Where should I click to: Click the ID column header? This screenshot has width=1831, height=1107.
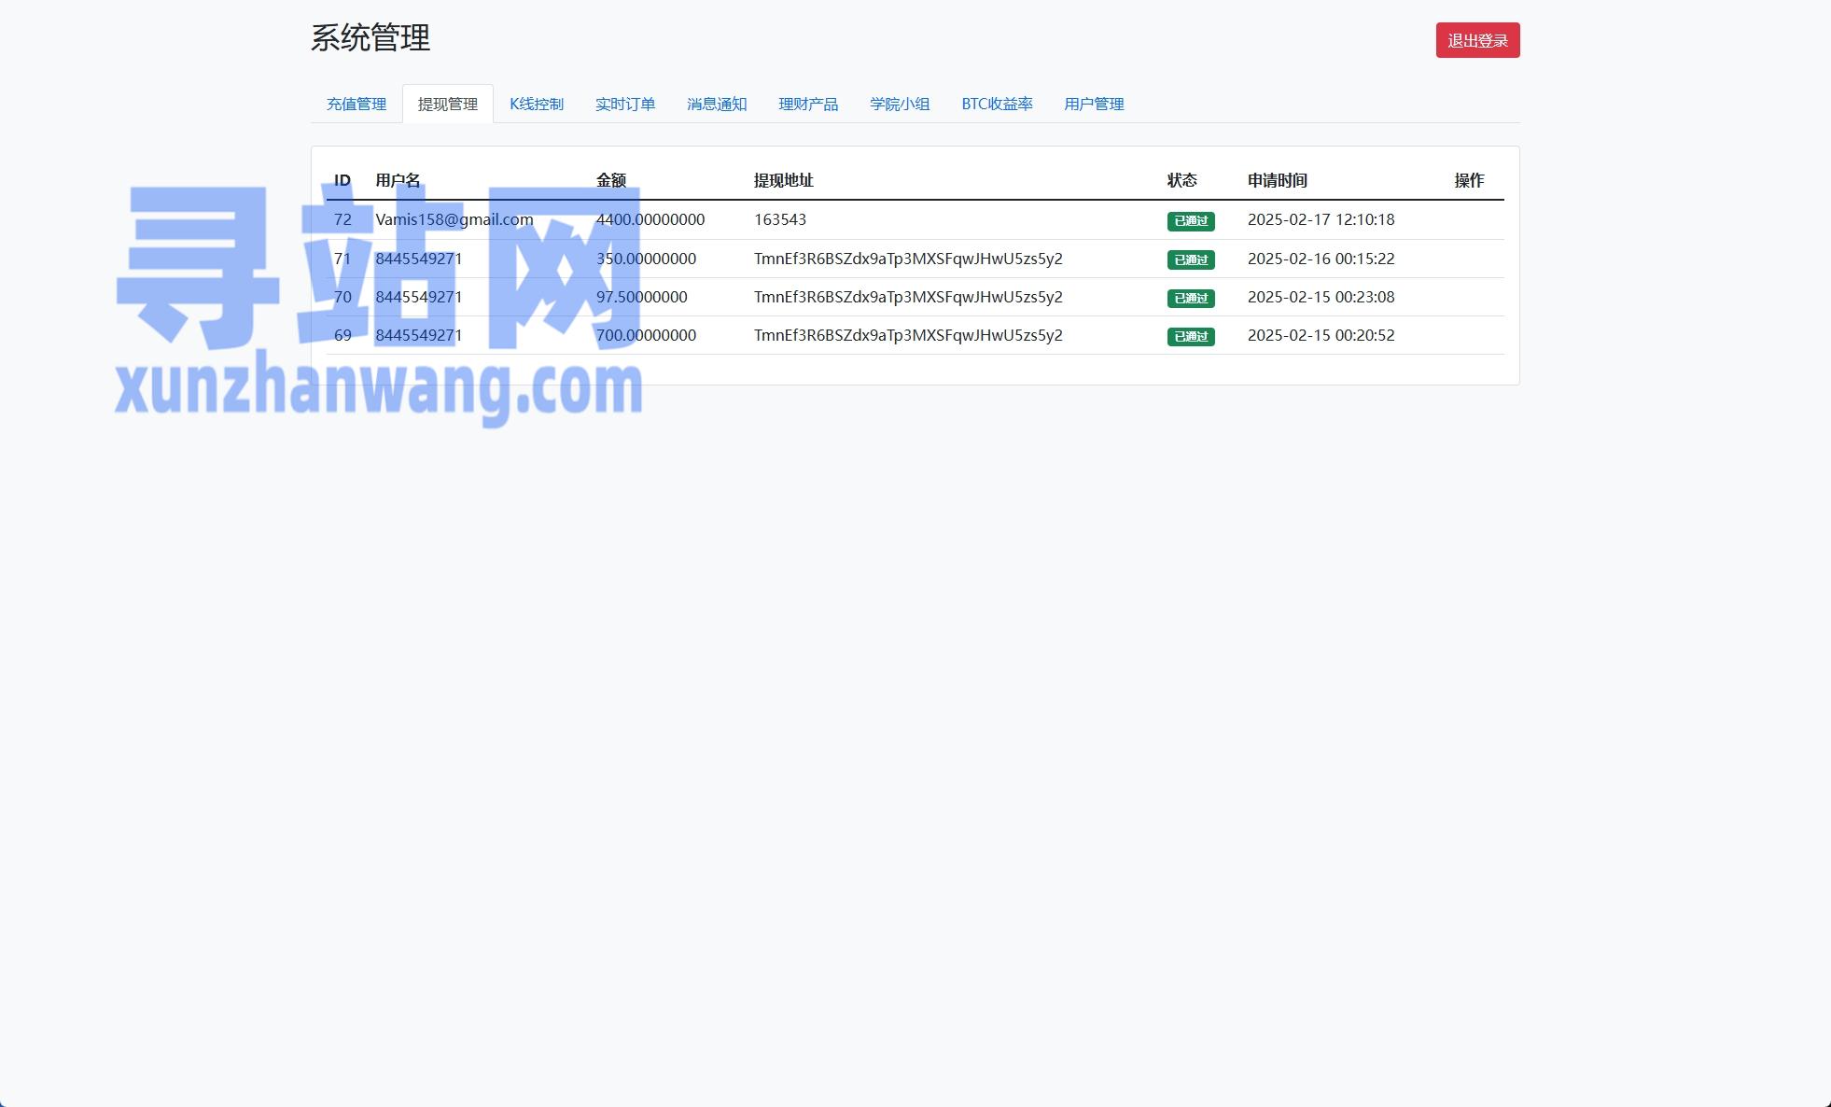click(342, 180)
